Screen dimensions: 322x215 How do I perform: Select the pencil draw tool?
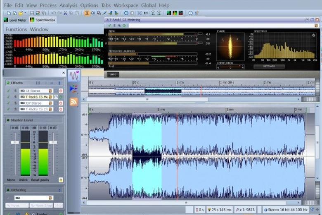tap(104, 13)
